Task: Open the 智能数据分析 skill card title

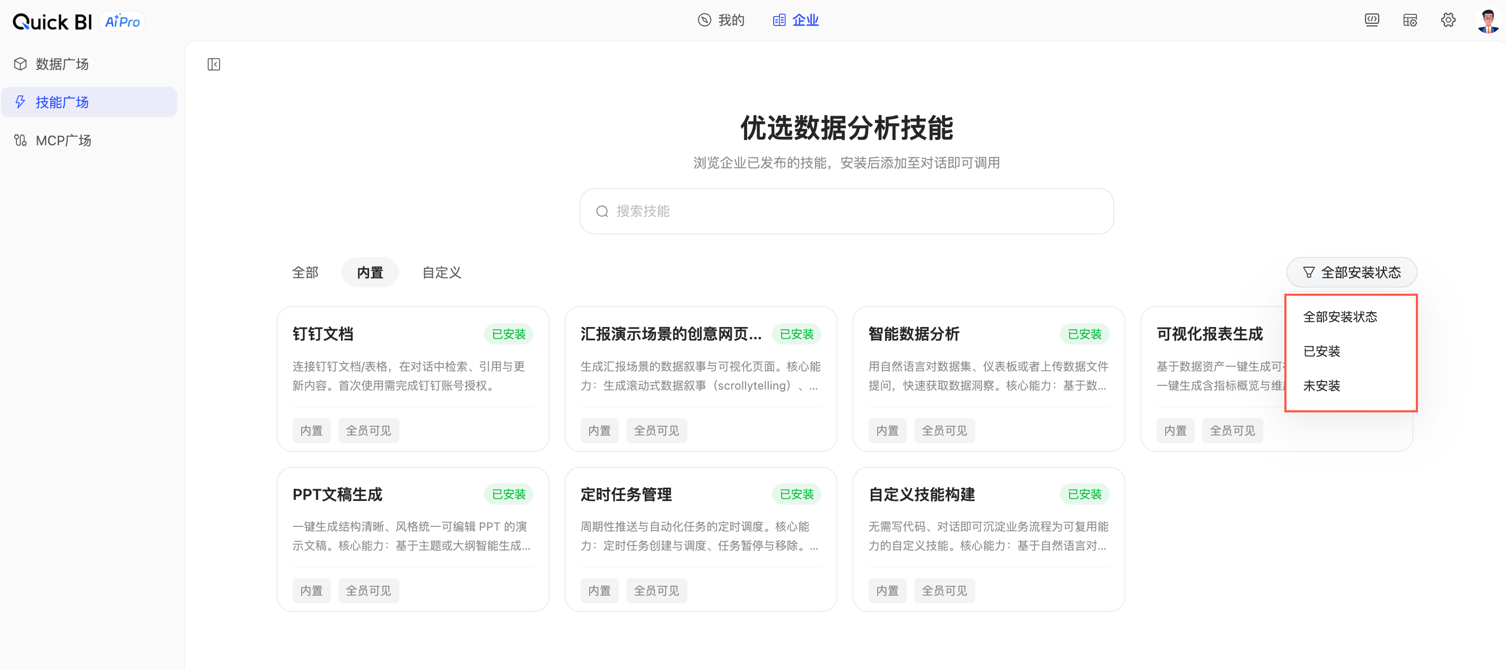Action: pyautogui.click(x=913, y=334)
